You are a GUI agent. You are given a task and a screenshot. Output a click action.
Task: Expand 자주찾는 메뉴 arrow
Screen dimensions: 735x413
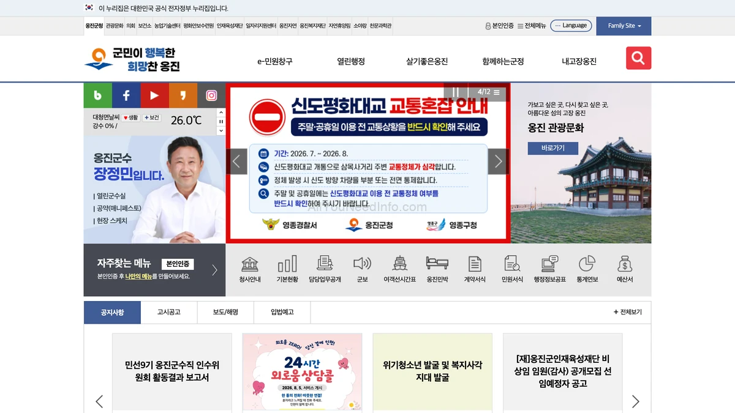coord(214,270)
